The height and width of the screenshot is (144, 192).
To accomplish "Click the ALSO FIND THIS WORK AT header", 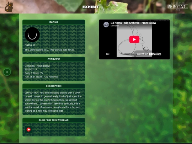I will (54, 120).
